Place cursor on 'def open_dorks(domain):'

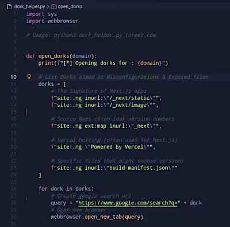[62, 56]
